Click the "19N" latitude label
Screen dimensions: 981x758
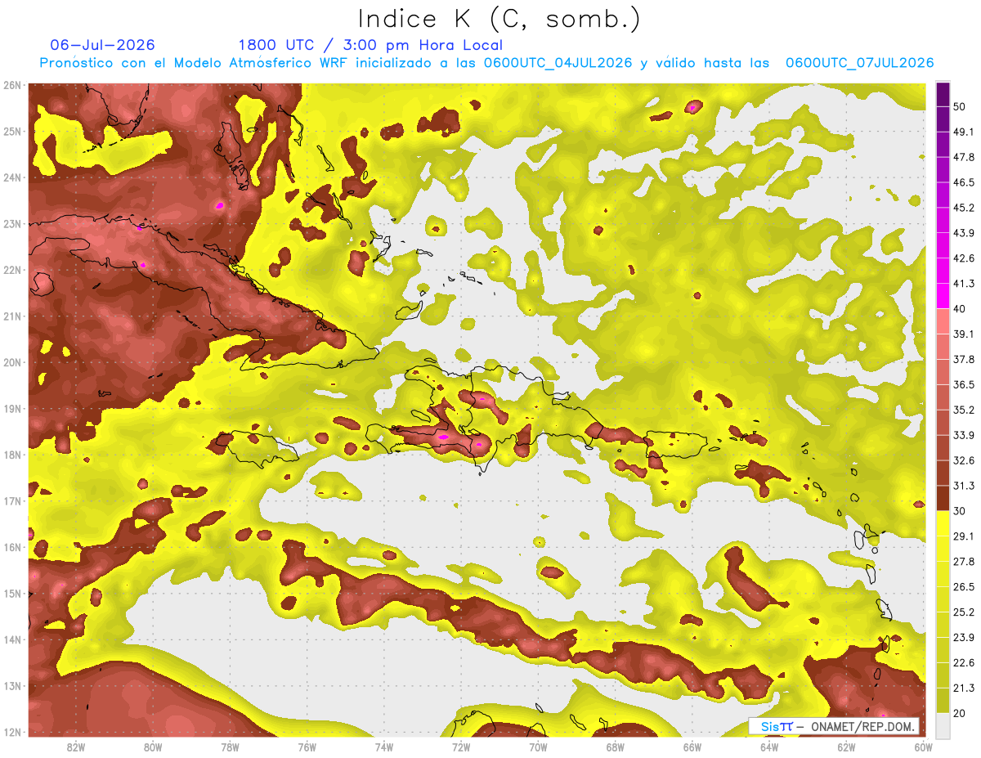click(x=12, y=409)
